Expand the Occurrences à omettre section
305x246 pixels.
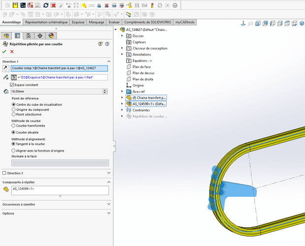[x=109, y=204]
